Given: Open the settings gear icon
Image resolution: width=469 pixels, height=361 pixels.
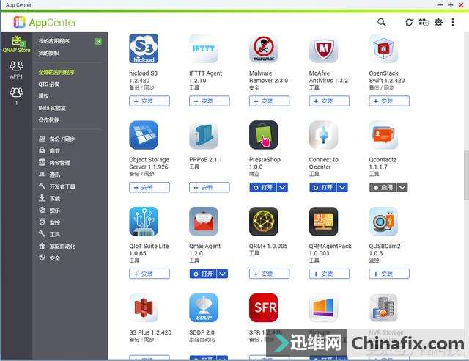Looking at the screenshot, I should pos(438,23).
